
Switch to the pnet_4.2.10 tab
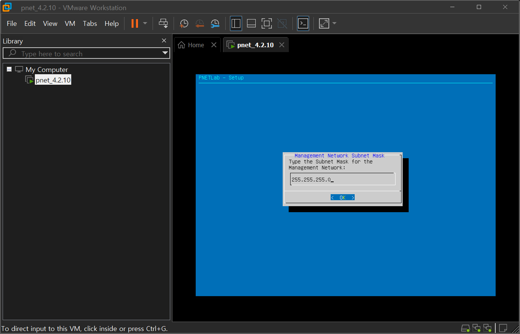click(x=255, y=45)
